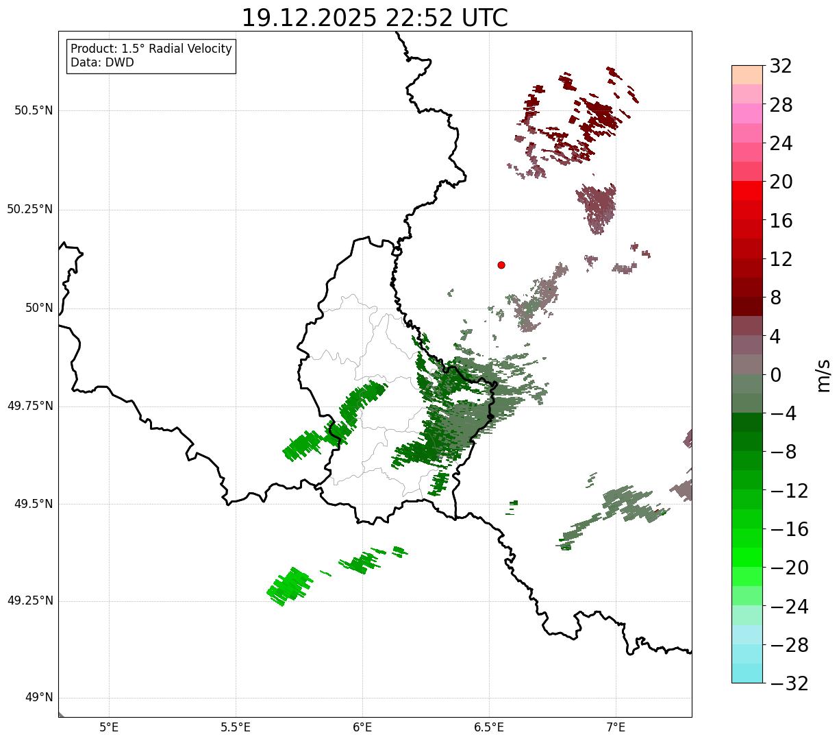Click the colorbar 0 tick label
The height and width of the screenshot is (741, 839).
pyautogui.click(x=775, y=375)
